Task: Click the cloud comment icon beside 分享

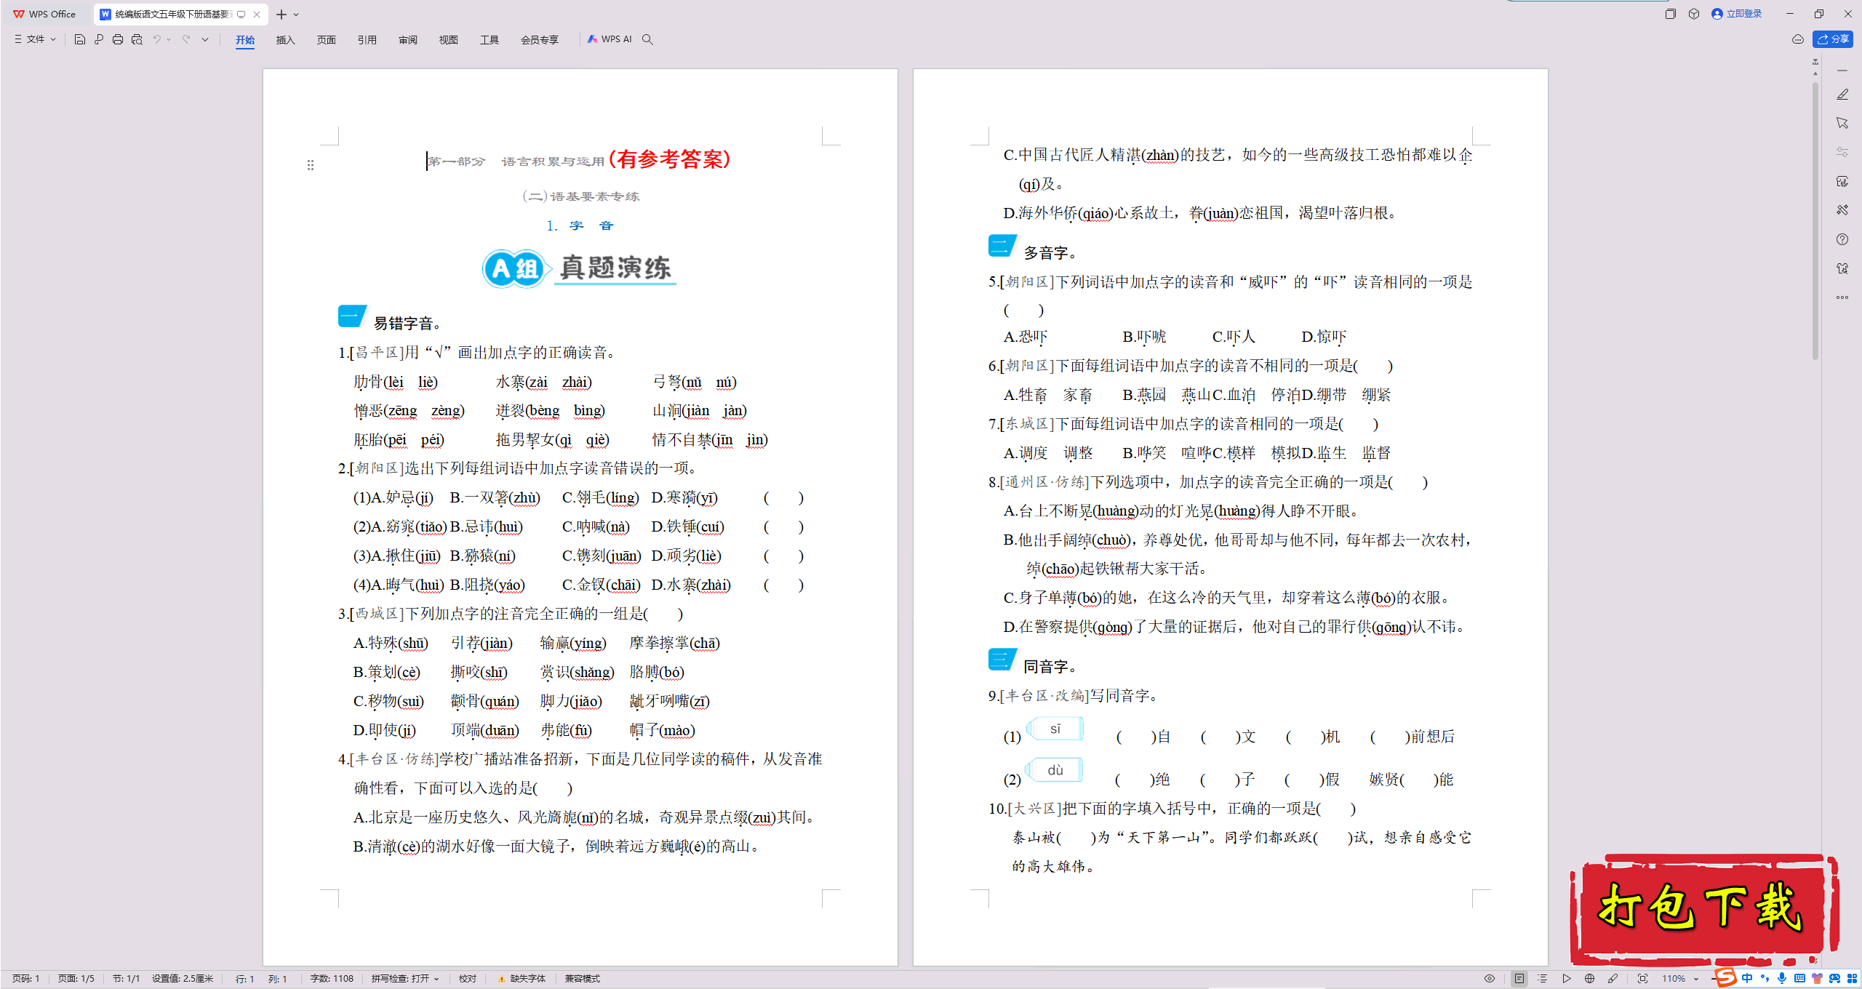Action: coord(1798,39)
